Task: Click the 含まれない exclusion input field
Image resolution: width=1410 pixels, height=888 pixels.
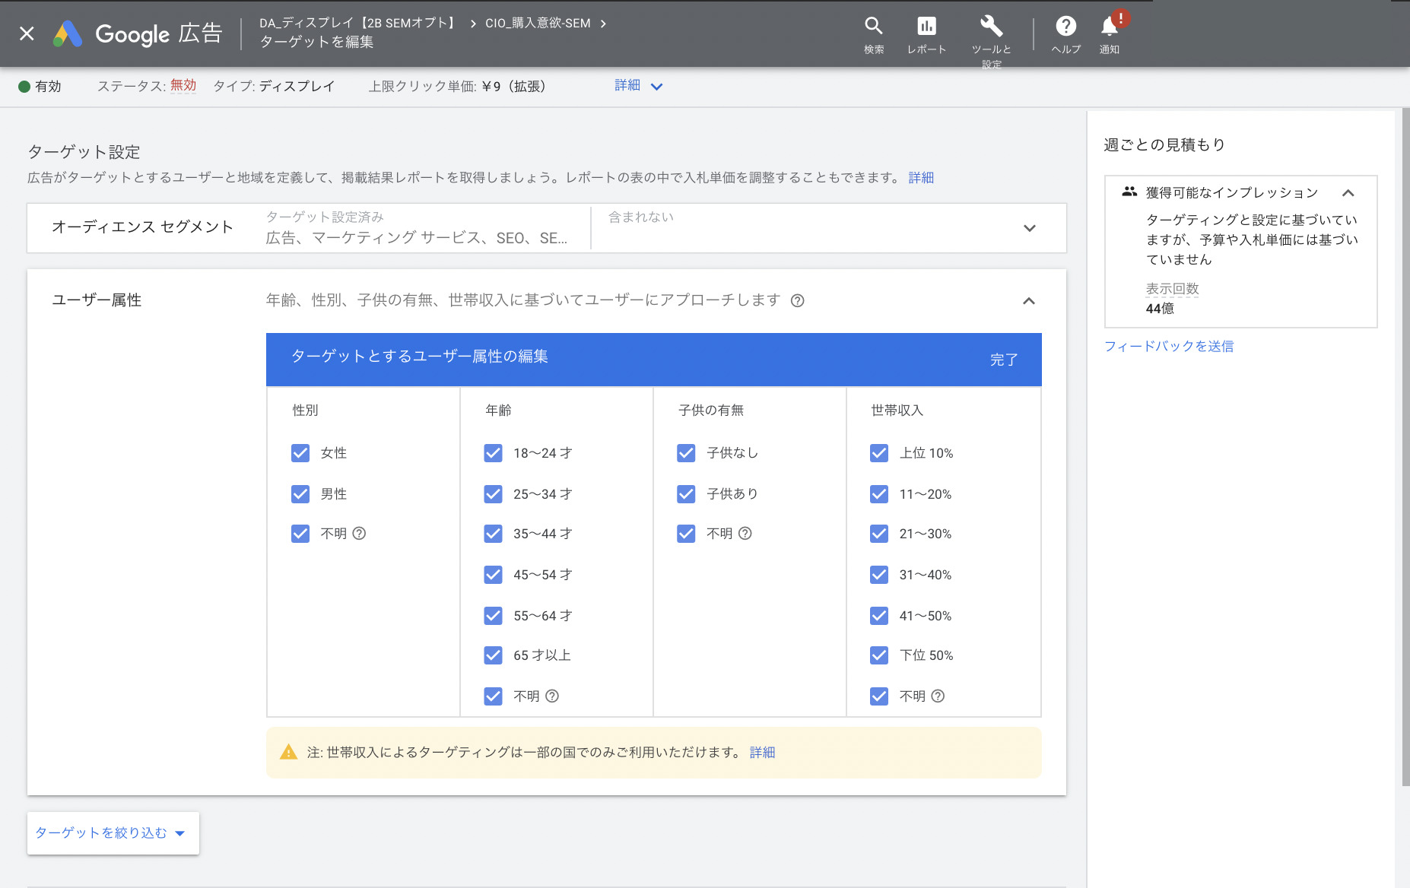Action: (x=761, y=227)
